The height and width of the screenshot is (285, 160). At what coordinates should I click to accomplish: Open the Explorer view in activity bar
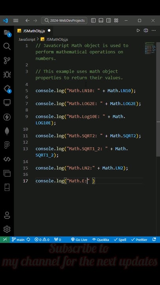[x=7, y=33]
